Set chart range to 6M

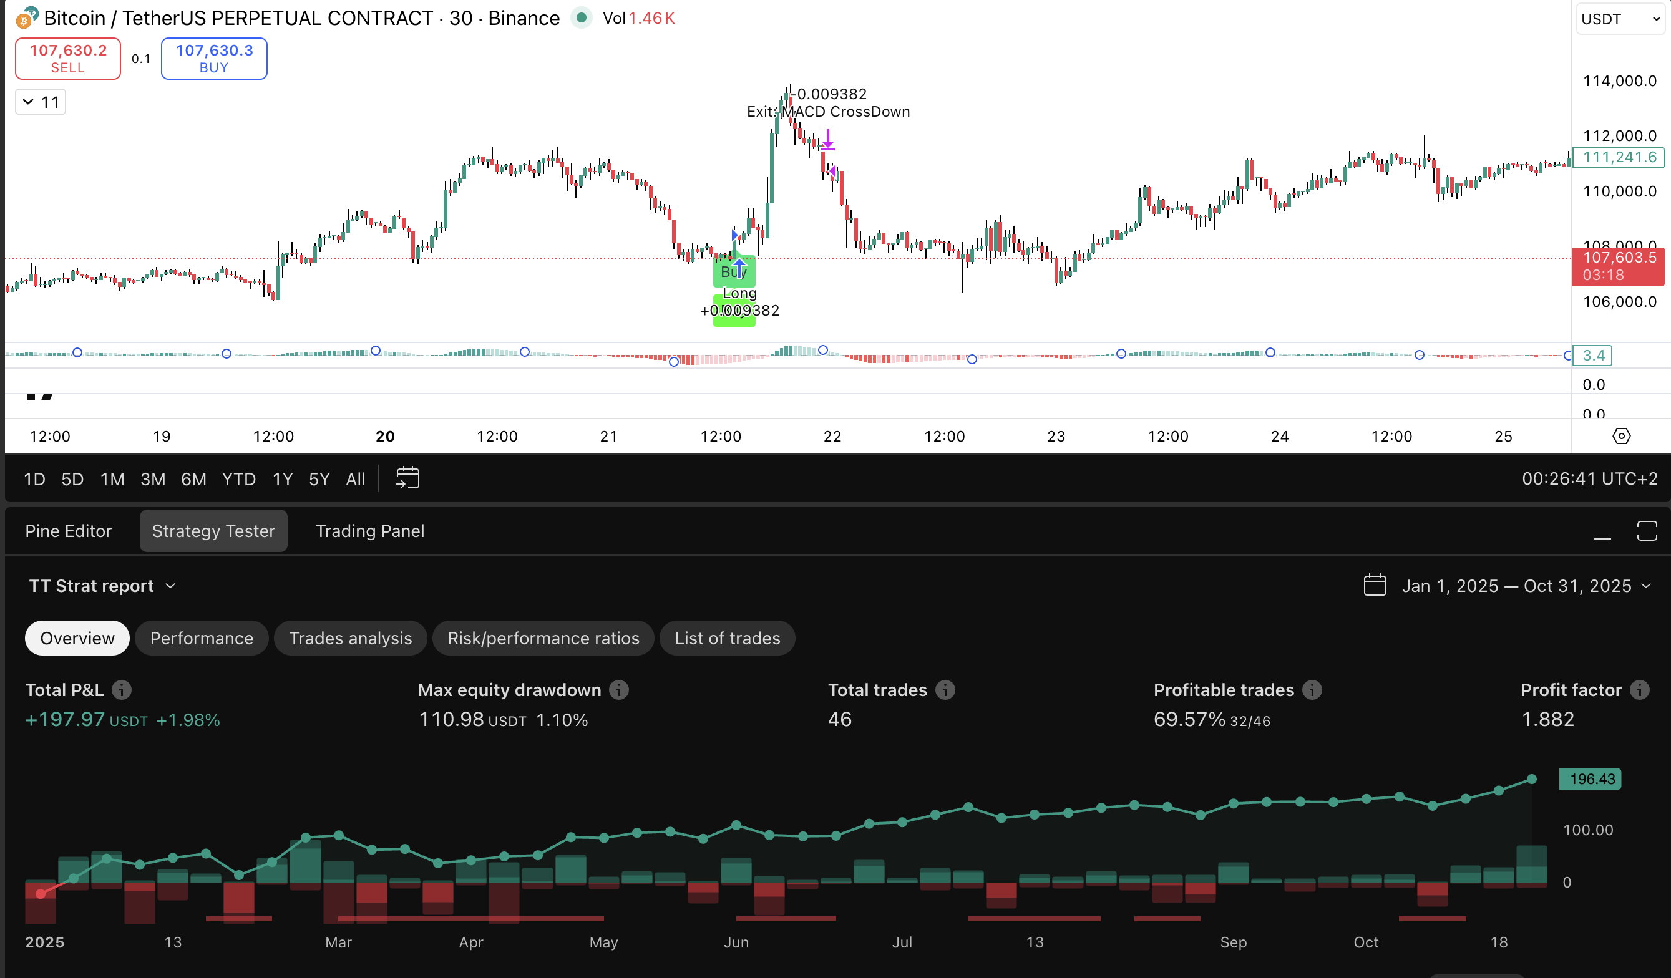coord(193,479)
